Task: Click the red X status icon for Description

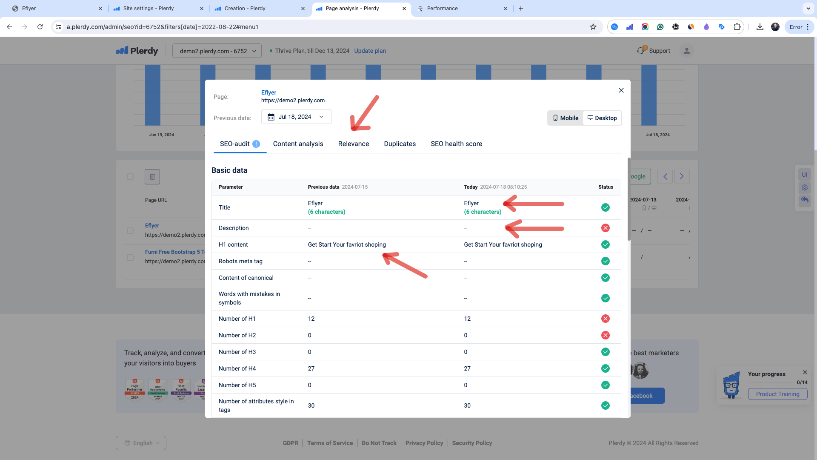Action: (x=606, y=227)
